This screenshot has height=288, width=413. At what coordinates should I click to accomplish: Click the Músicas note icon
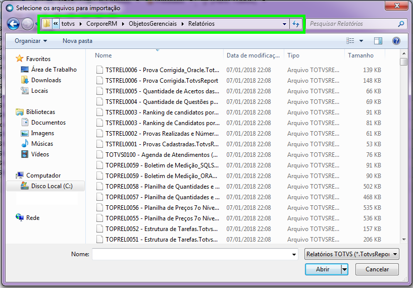[x=25, y=143]
